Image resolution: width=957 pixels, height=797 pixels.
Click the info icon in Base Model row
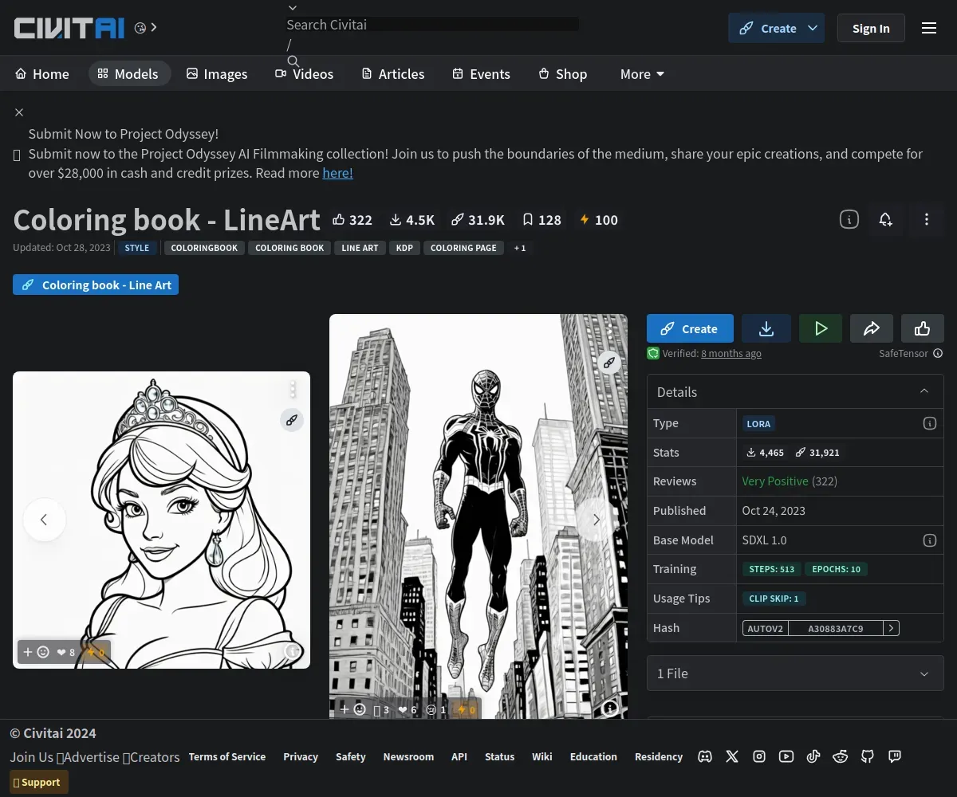click(x=930, y=540)
